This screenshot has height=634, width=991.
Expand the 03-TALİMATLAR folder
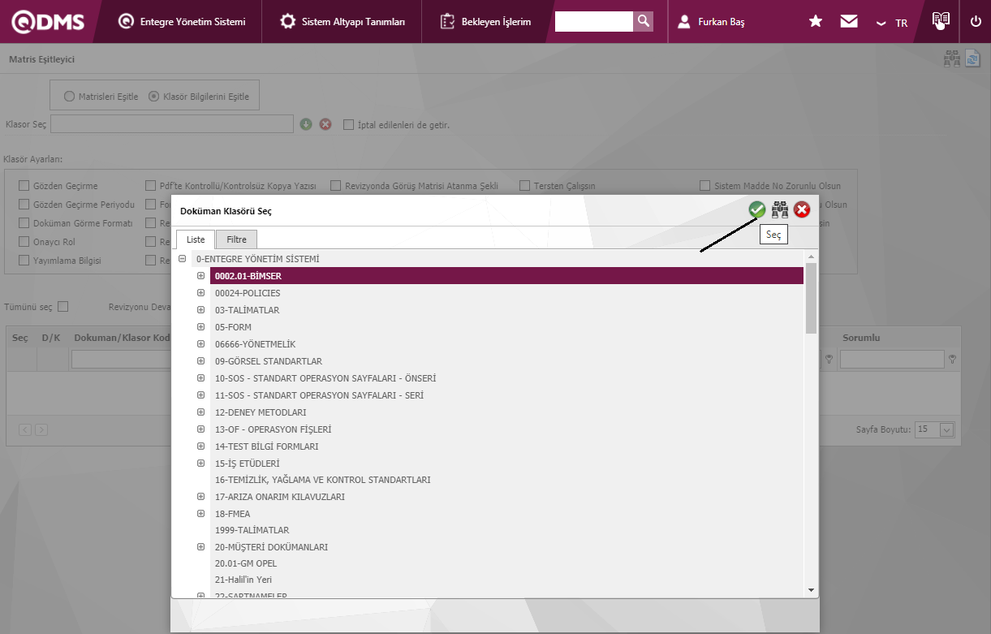click(x=200, y=310)
